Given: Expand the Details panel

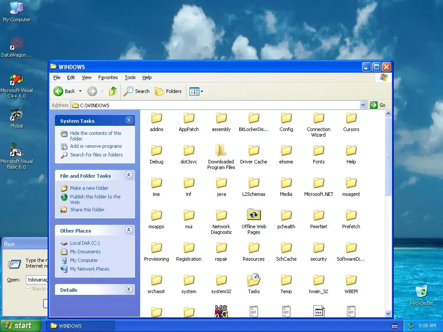Looking at the screenshot, I should click(x=129, y=289).
